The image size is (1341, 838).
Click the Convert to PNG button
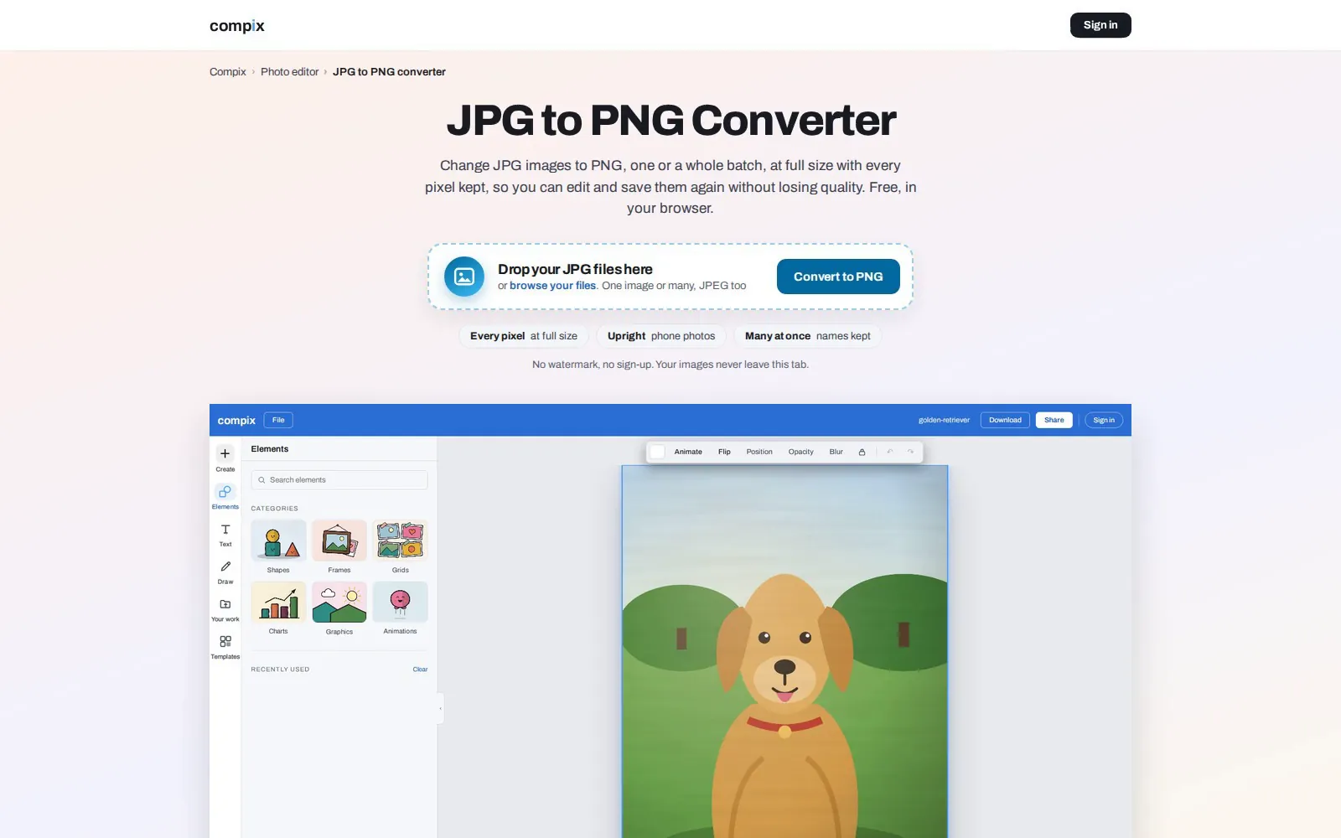pyautogui.click(x=838, y=277)
